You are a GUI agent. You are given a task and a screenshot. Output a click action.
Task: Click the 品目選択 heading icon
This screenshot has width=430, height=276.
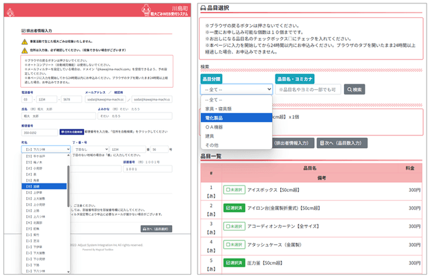[203, 8]
